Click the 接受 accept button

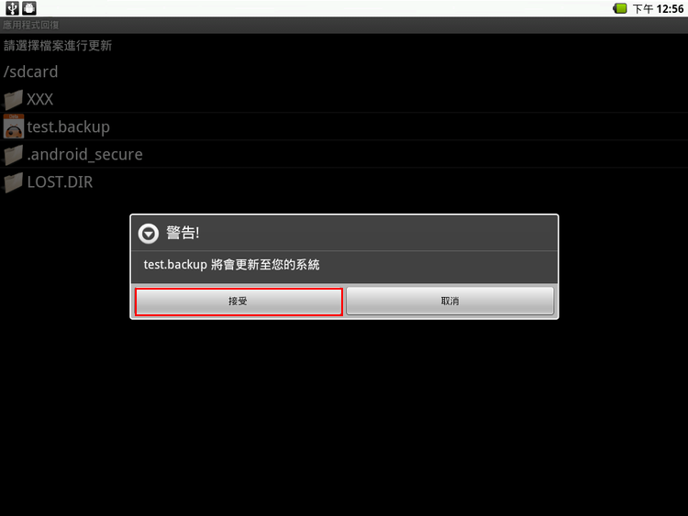click(239, 302)
